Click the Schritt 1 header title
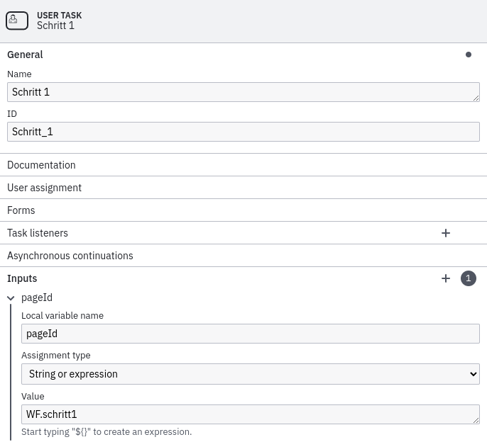487x442 pixels. pos(55,25)
